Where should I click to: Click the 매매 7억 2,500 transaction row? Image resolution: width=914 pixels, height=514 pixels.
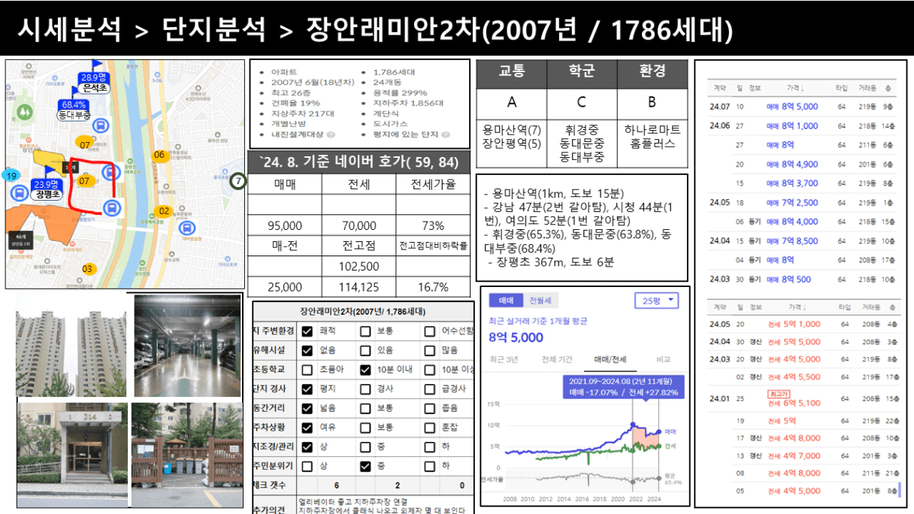click(803, 203)
